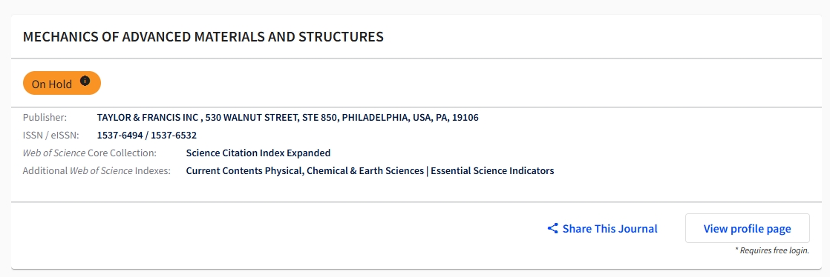Click the Requires free login note

click(x=772, y=250)
